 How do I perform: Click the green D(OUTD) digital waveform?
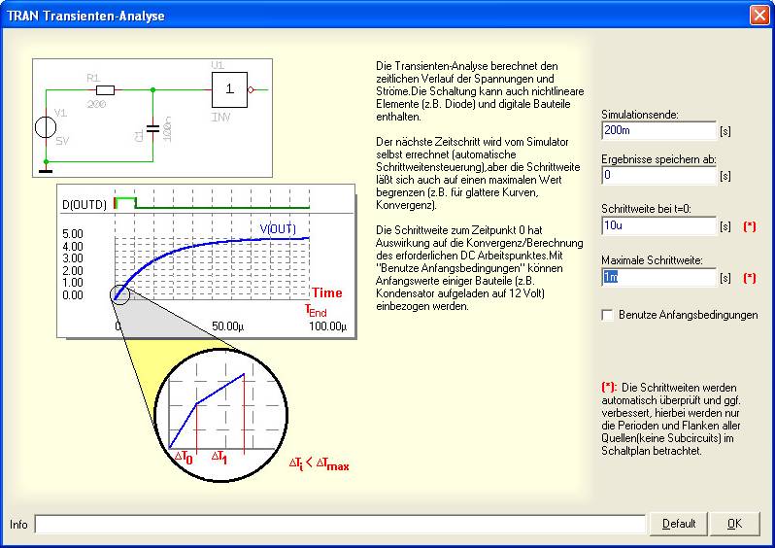[214, 205]
